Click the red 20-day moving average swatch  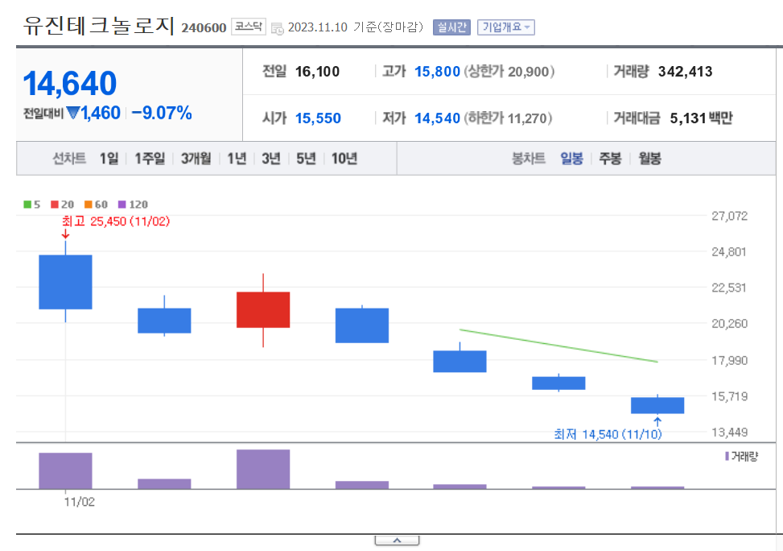coord(55,204)
